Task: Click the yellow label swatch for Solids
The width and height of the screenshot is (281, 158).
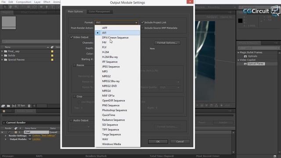Action: (52, 56)
